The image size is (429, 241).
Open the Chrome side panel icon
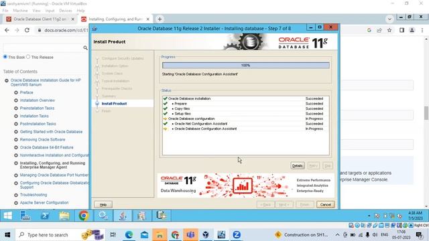pyautogui.click(x=402, y=30)
